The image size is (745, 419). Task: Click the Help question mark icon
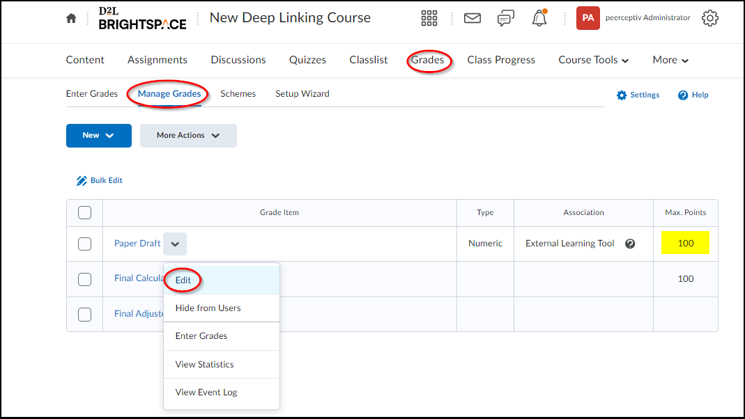[683, 95]
